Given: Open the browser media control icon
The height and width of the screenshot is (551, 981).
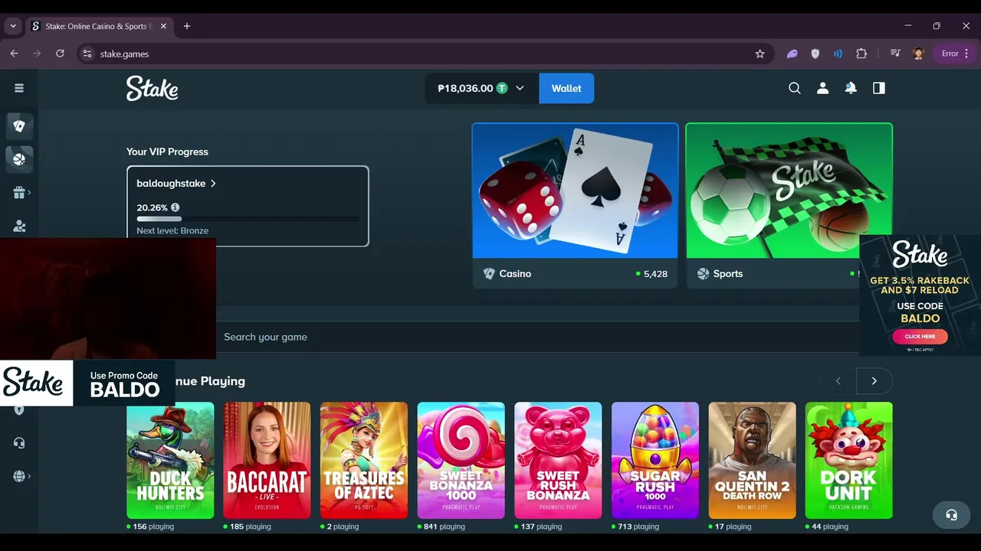Looking at the screenshot, I should [895, 54].
